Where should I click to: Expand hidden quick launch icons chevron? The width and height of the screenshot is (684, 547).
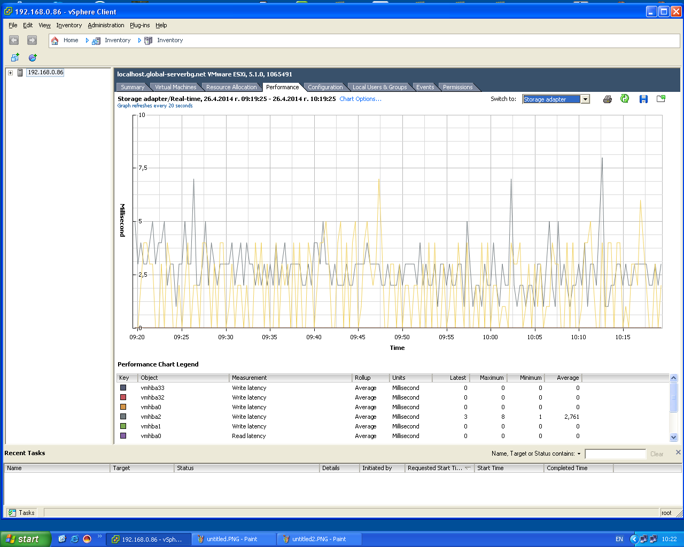(x=99, y=537)
